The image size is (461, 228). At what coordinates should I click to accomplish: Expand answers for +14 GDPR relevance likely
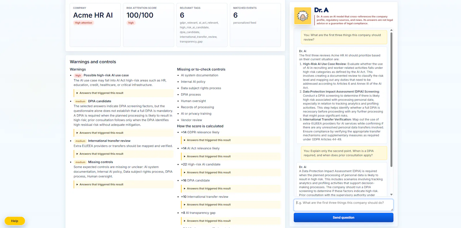[x=231, y=140]
